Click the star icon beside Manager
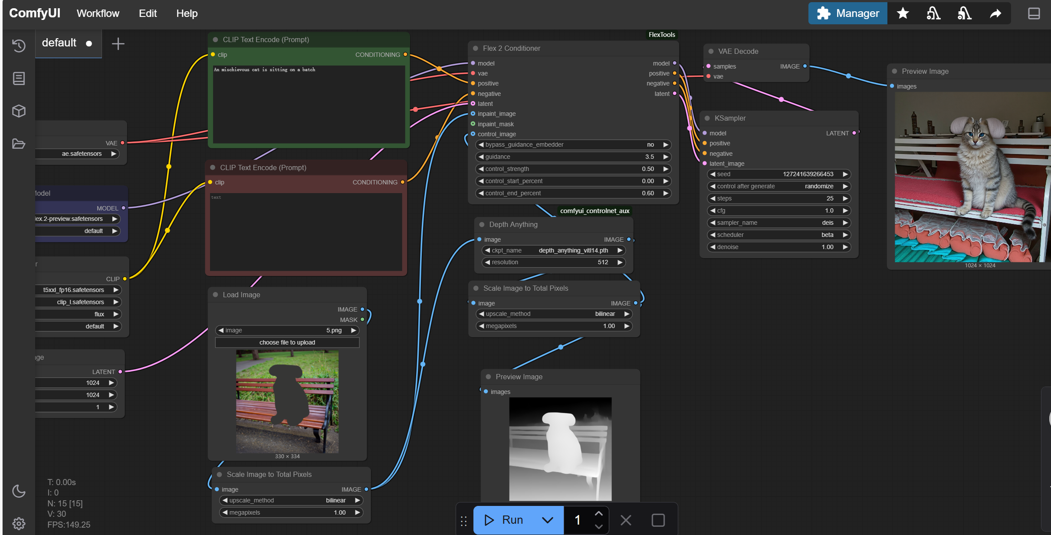This screenshot has width=1051, height=535. point(903,13)
